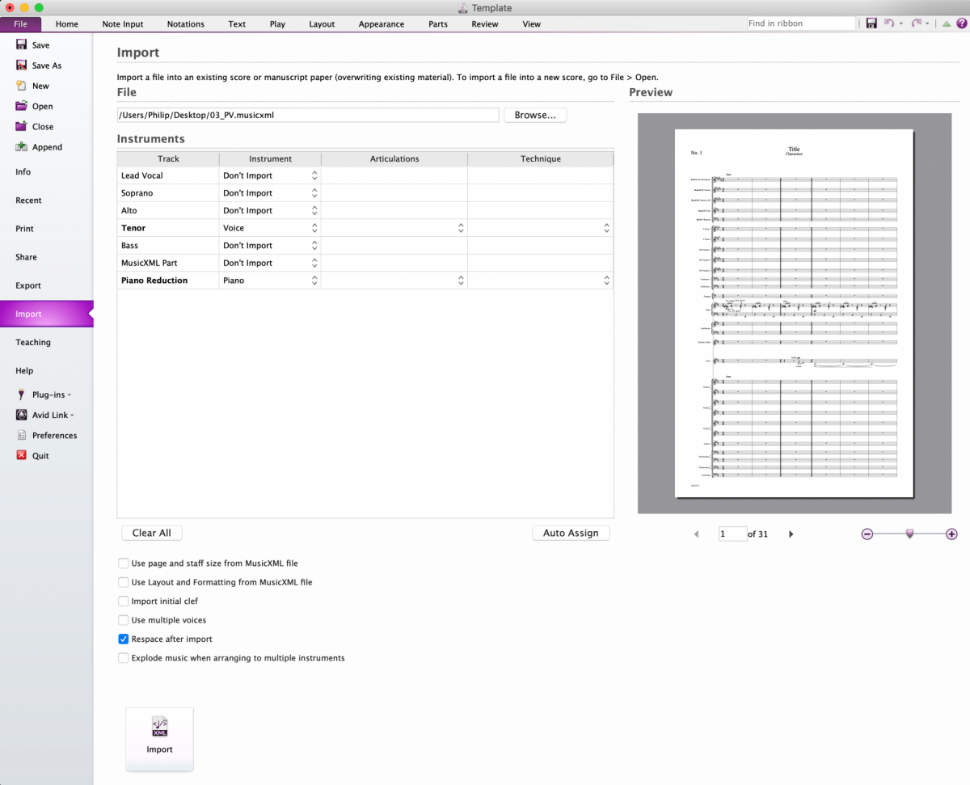Screen dimensions: 970x785
Task: Click the undo arrow icon
Action: (x=888, y=23)
